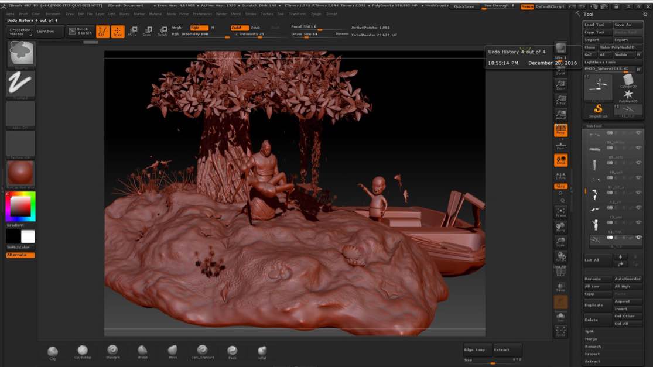The height and width of the screenshot is (367, 653).
Task: Select the Cylinder3D tool thumbnail
Action: coord(628,81)
